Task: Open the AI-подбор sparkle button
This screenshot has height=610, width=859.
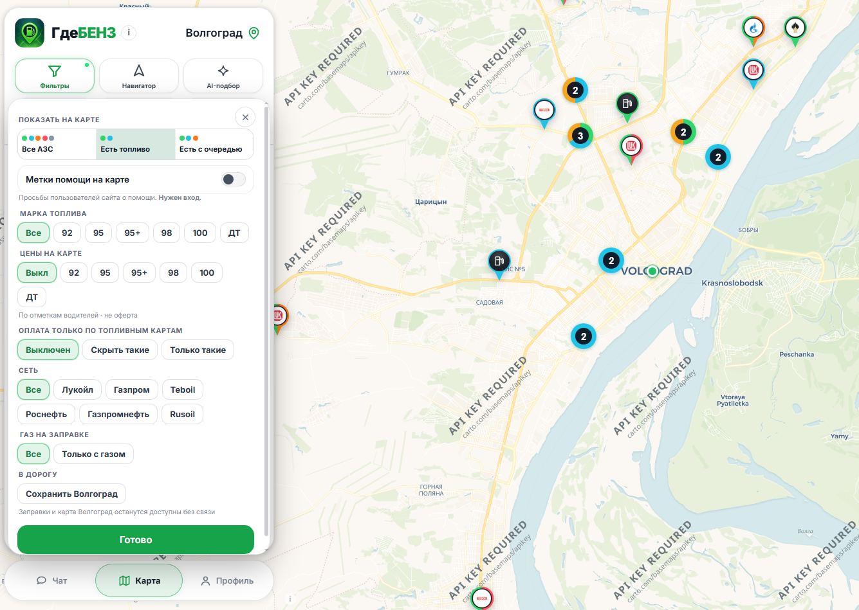Action: click(223, 76)
